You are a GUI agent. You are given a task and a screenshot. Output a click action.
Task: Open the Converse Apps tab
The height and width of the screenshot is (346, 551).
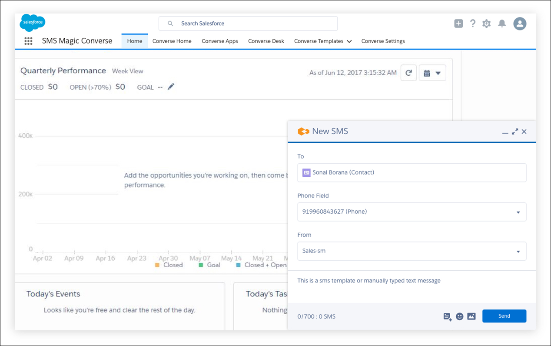pos(220,41)
